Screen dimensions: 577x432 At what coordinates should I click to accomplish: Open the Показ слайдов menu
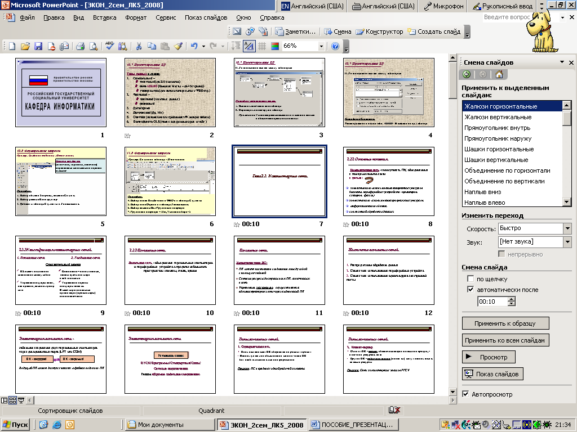(x=206, y=17)
